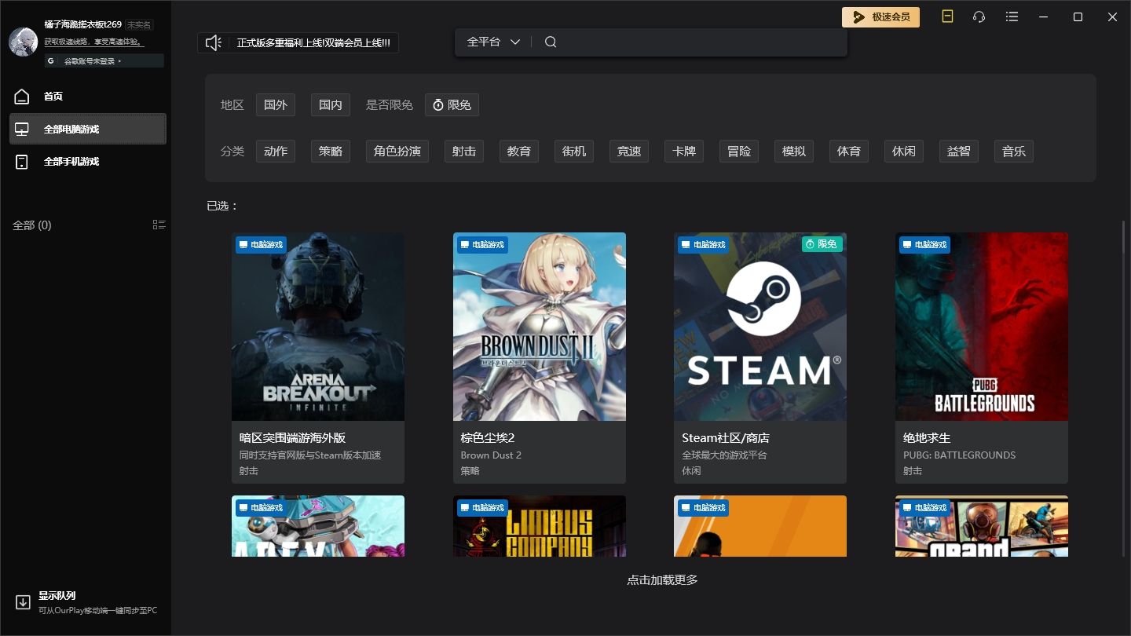Select the 益智 category filter
Image resolution: width=1131 pixels, height=636 pixels.
pos(959,152)
